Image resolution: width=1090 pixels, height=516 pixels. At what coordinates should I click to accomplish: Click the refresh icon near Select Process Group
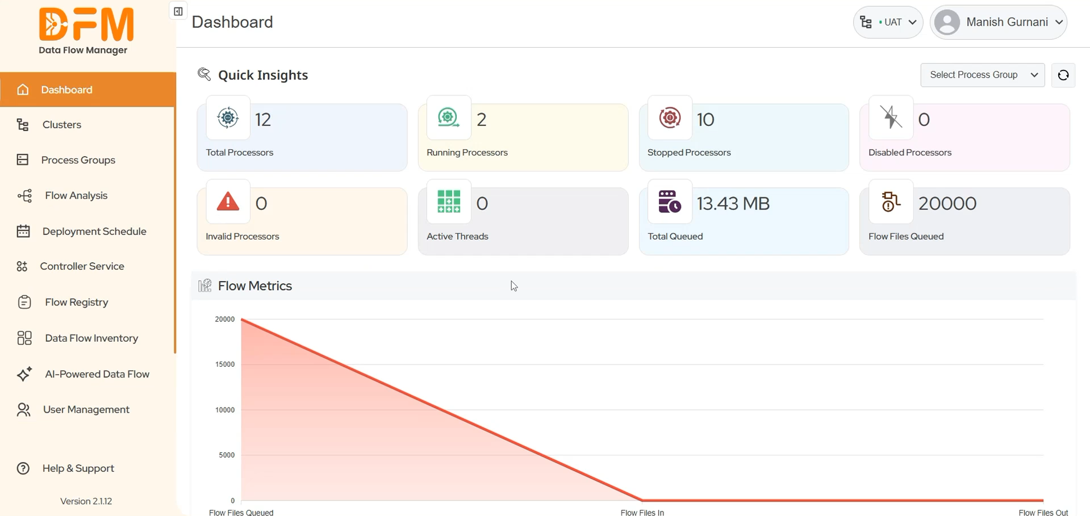pos(1063,74)
